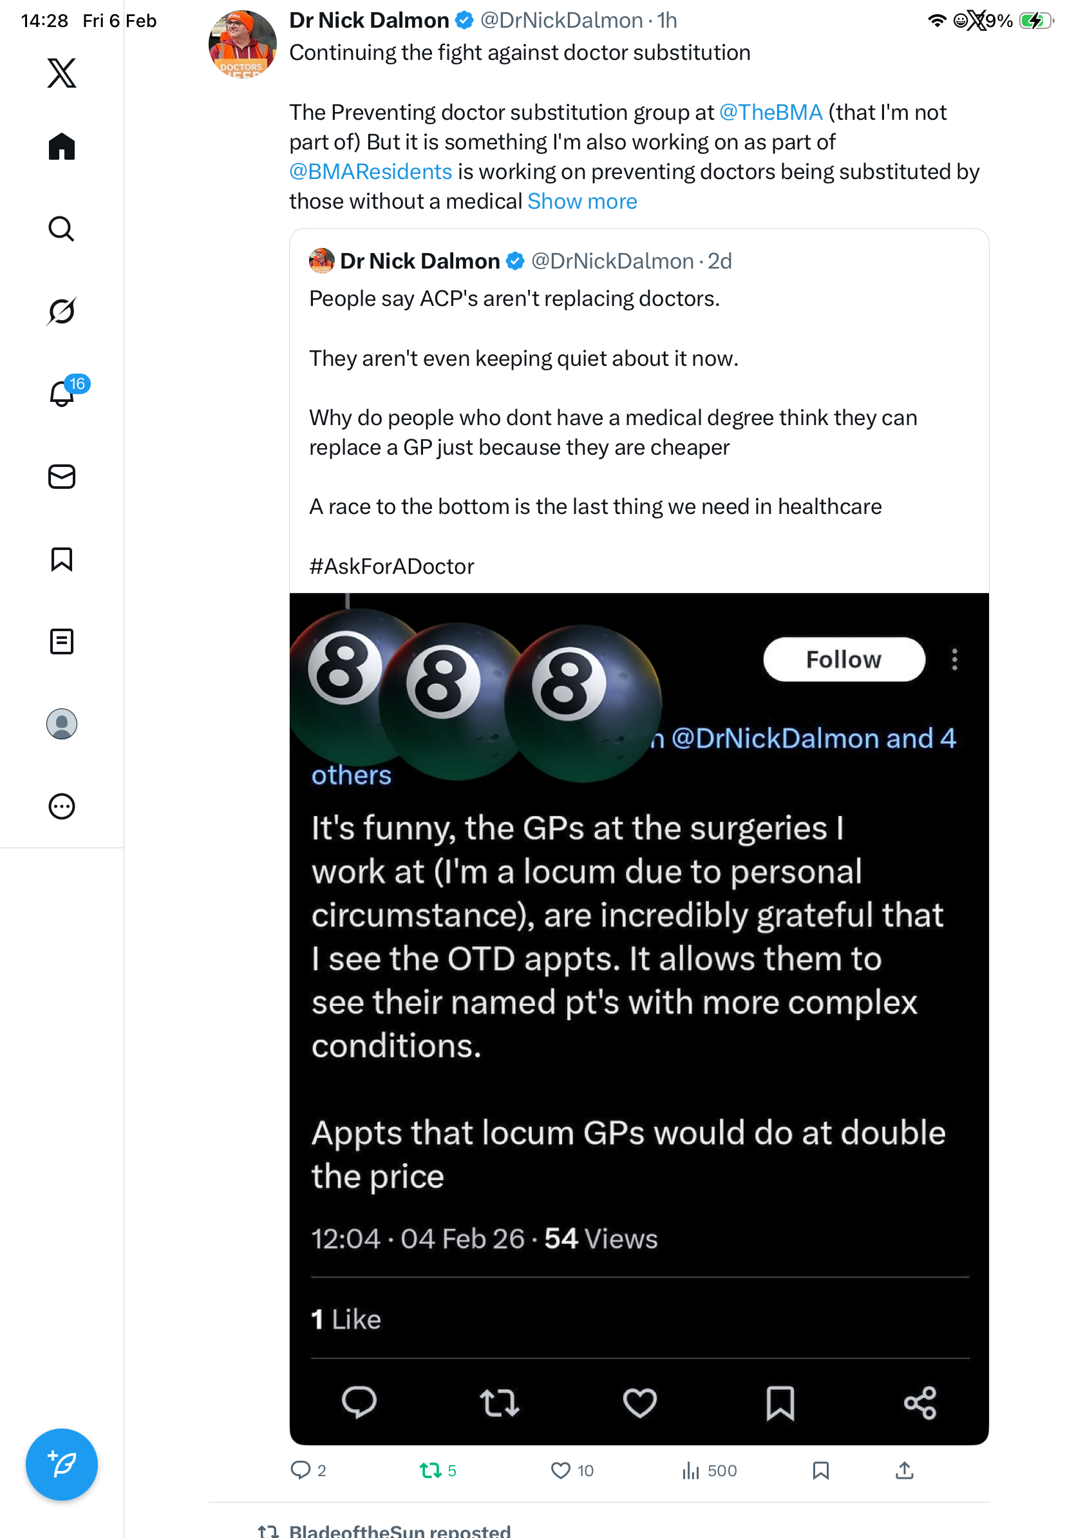Reply to the post with 2 comments

300,1470
